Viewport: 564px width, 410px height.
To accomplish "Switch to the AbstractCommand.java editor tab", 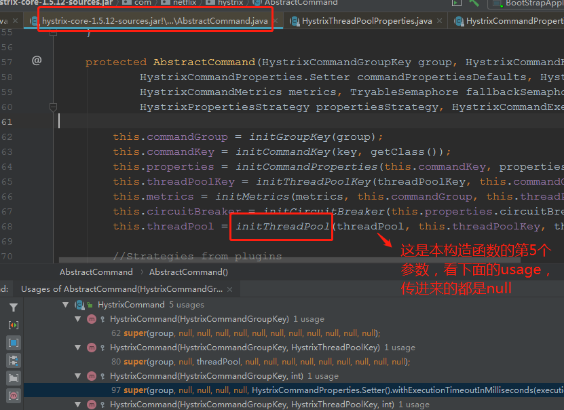I will pos(155,21).
